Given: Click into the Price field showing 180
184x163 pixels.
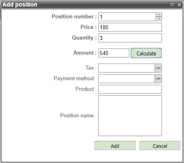Looking at the screenshot, I should coord(130,27).
